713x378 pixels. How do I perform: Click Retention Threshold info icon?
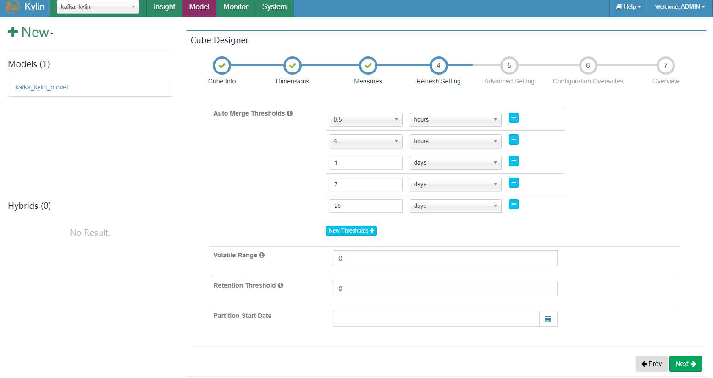tap(281, 285)
